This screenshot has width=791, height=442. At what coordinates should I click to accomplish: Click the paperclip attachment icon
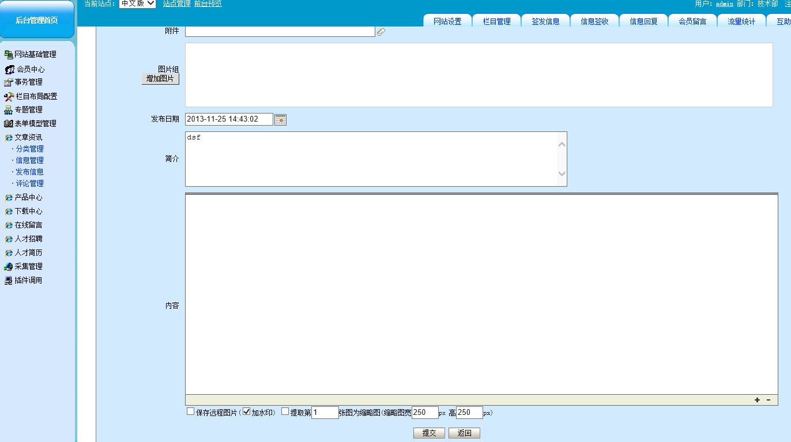381,32
